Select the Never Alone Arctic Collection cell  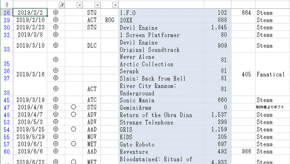pyautogui.click(x=161, y=60)
